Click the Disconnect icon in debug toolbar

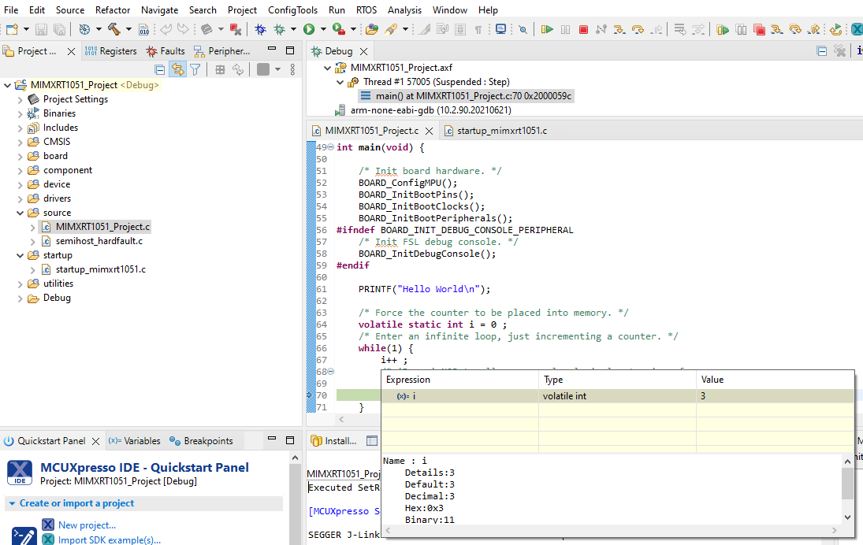coord(601,29)
